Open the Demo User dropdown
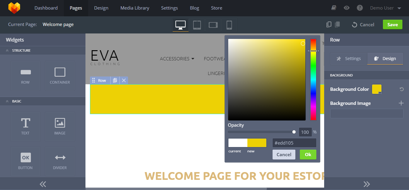Screen dimensions: 409x190 pyautogui.click(x=386, y=8)
